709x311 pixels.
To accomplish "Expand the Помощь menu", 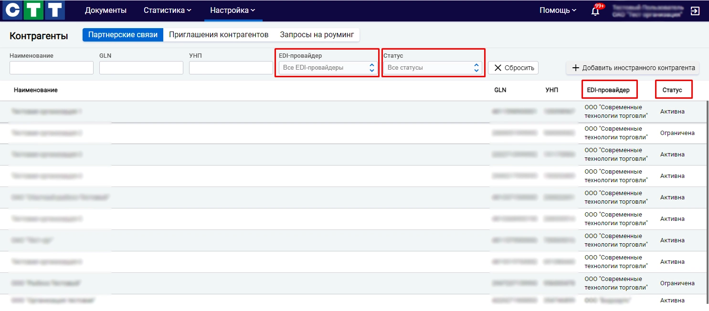I will [x=558, y=10].
